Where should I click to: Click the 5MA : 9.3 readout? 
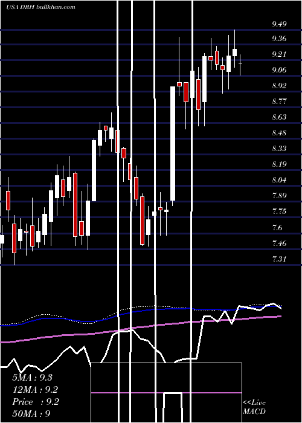[33, 377]
